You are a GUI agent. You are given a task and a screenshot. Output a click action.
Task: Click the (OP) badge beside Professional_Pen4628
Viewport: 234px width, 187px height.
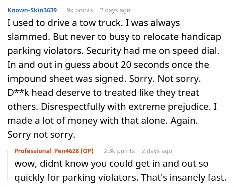coord(87,151)
